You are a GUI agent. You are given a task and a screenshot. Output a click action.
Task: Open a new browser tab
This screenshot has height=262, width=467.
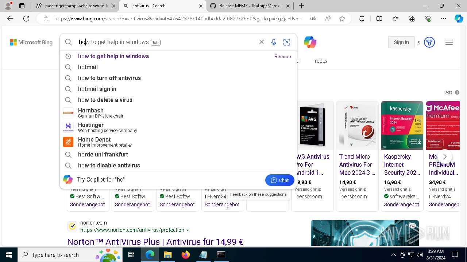click(x=301, y=6)
